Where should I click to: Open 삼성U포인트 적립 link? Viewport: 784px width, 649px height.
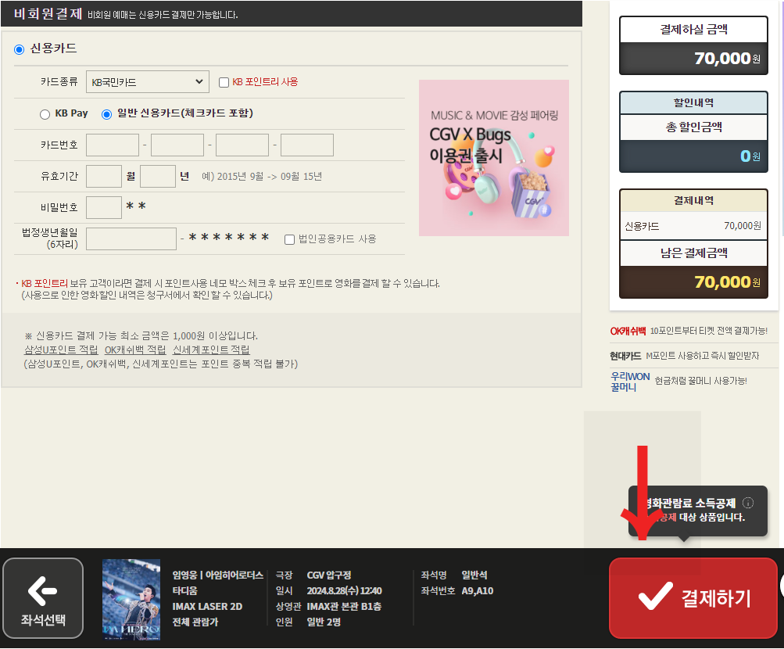tap(61, 350)
